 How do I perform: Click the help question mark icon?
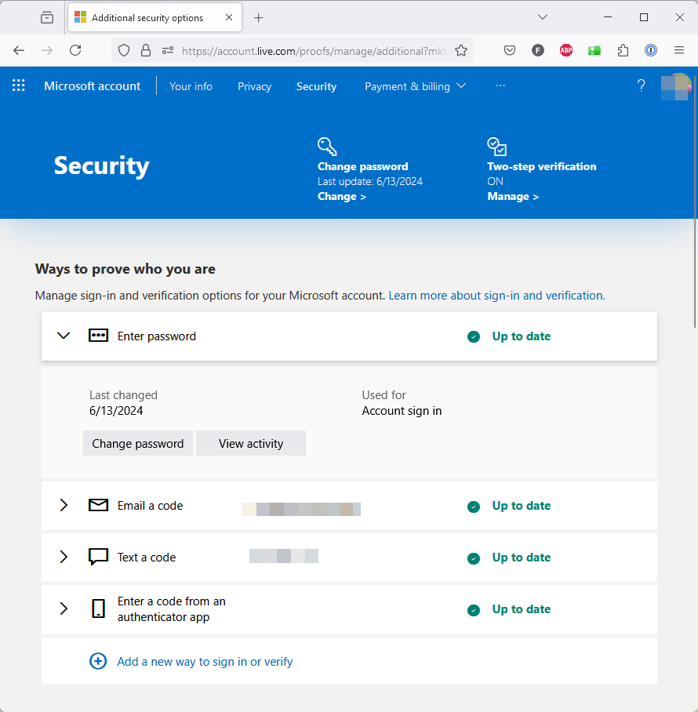[641, 86]
